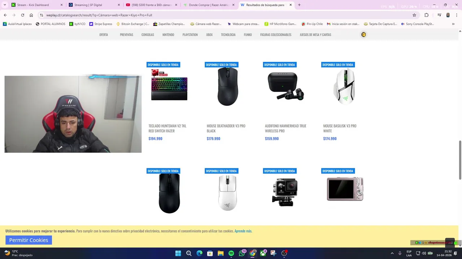Click the action camera product image
Screen dimensions: 462x259
point(285,192)
